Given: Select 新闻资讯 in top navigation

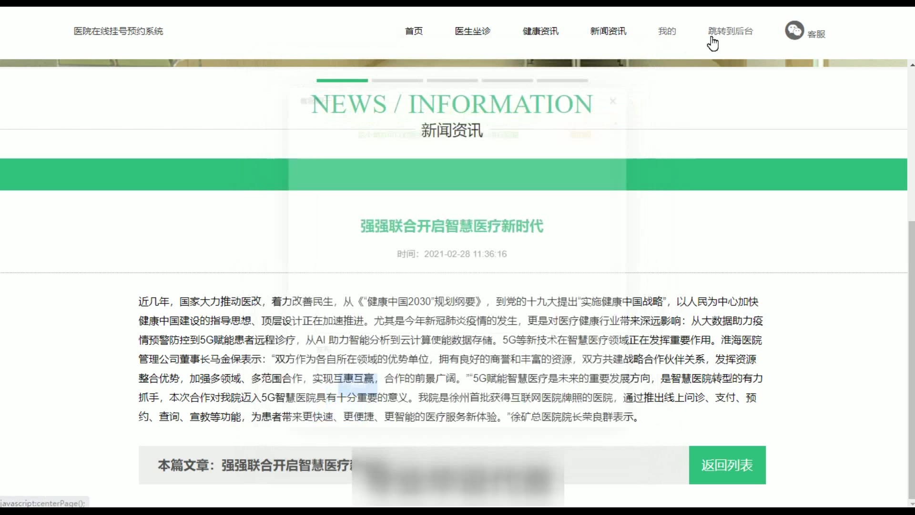Looking at the screenshot, I should pos(608,31).
